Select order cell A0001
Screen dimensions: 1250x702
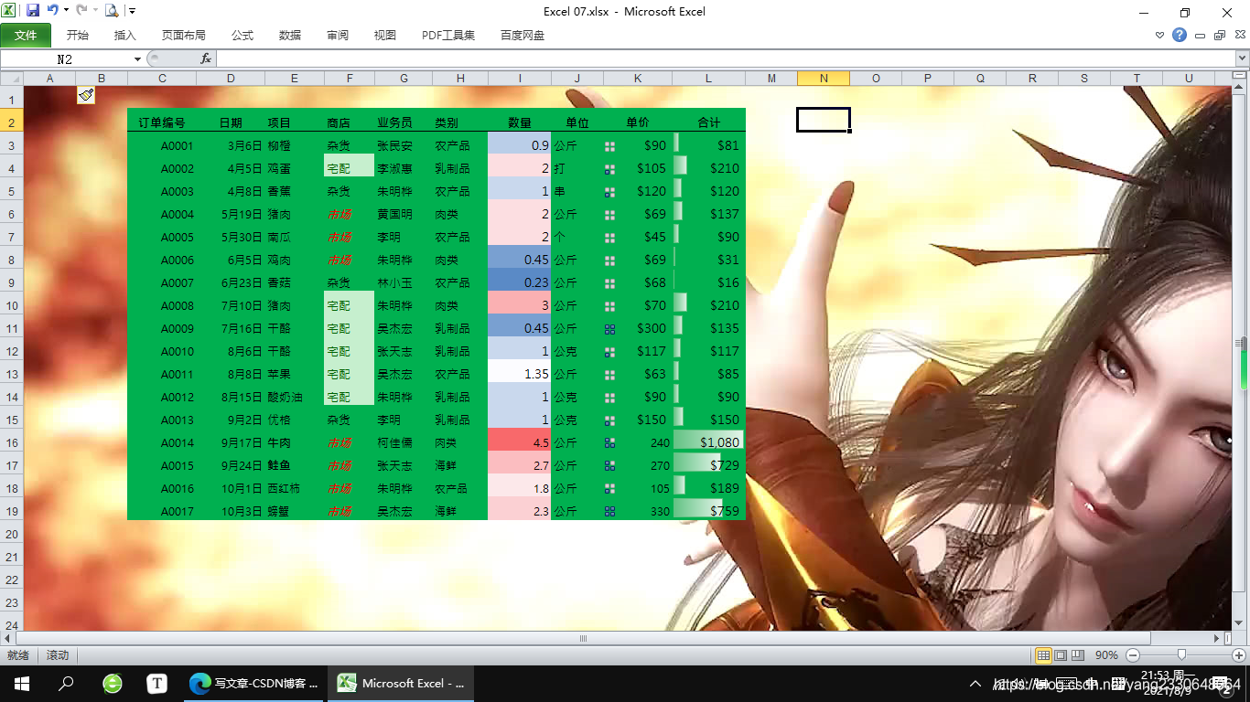click(162, 145)
